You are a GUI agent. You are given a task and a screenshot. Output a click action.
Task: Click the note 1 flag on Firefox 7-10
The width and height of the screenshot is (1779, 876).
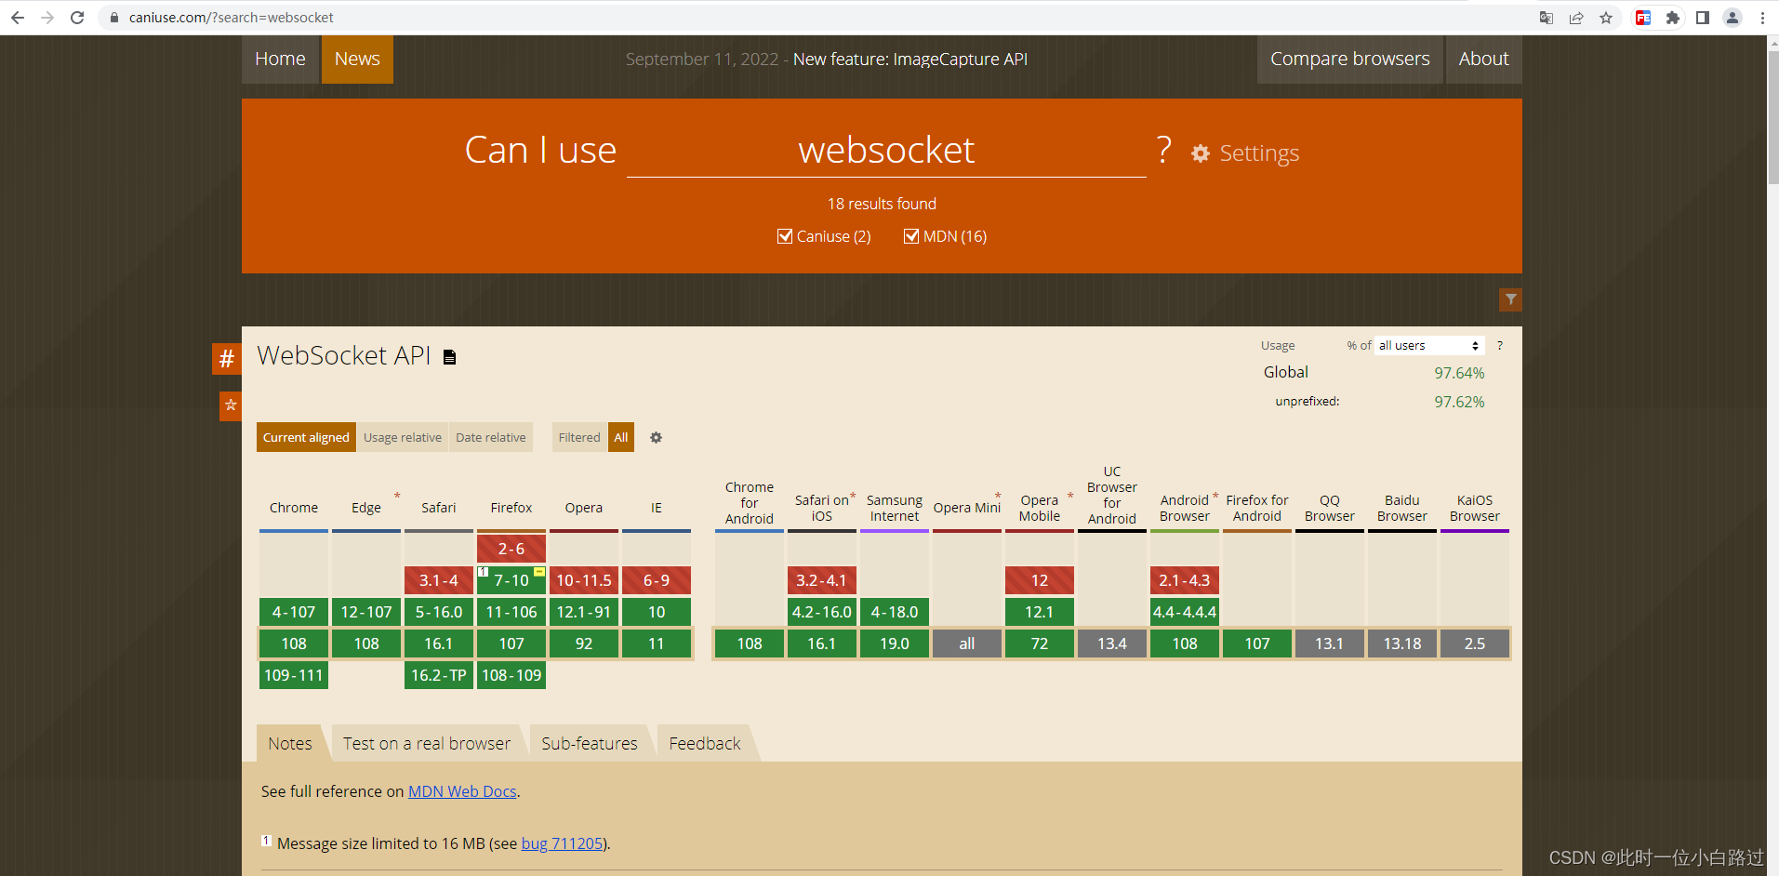[x=484, y=571]
